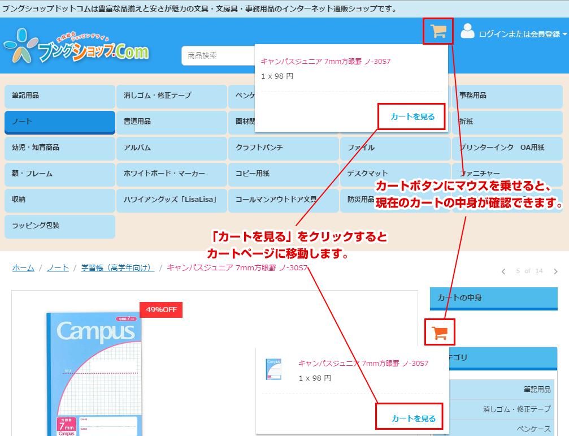Open the 幼児・知育商品 category
The width and height of the screenshot is (569, 436).
click(x=60, y=148)
